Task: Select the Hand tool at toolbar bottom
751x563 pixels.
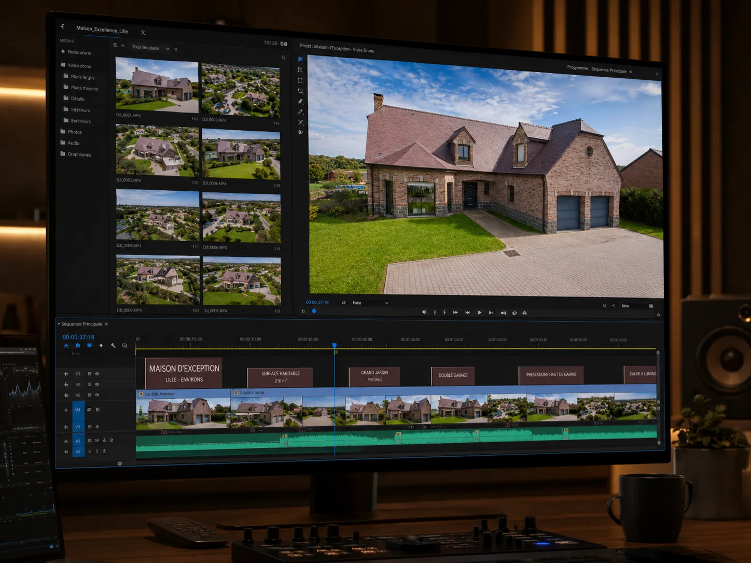Action: [300, 133]
